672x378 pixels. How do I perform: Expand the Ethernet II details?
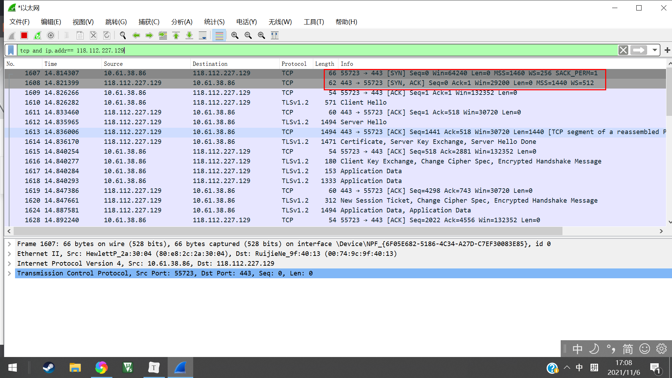click(9, 254)
